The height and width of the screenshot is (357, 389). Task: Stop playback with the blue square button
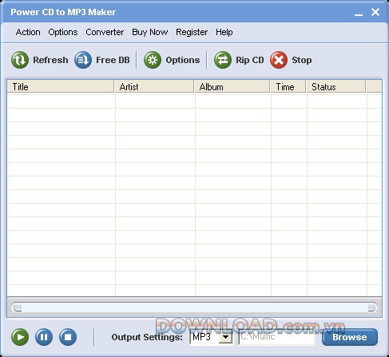click(68, 337)
